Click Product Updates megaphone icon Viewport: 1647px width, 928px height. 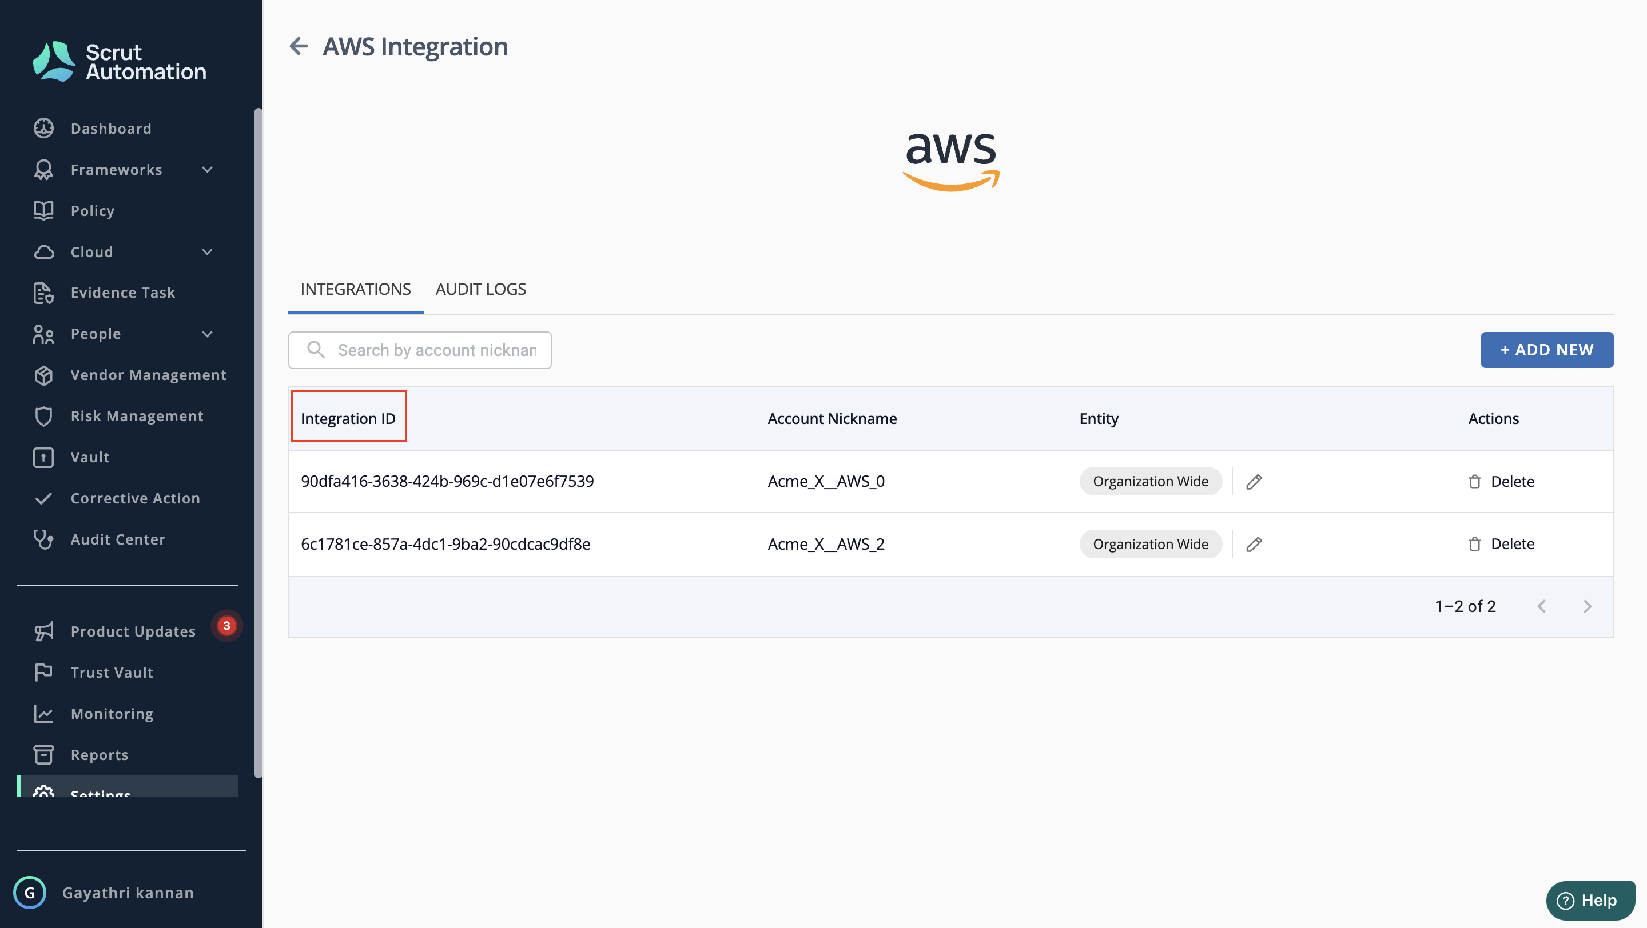(43, 631)
